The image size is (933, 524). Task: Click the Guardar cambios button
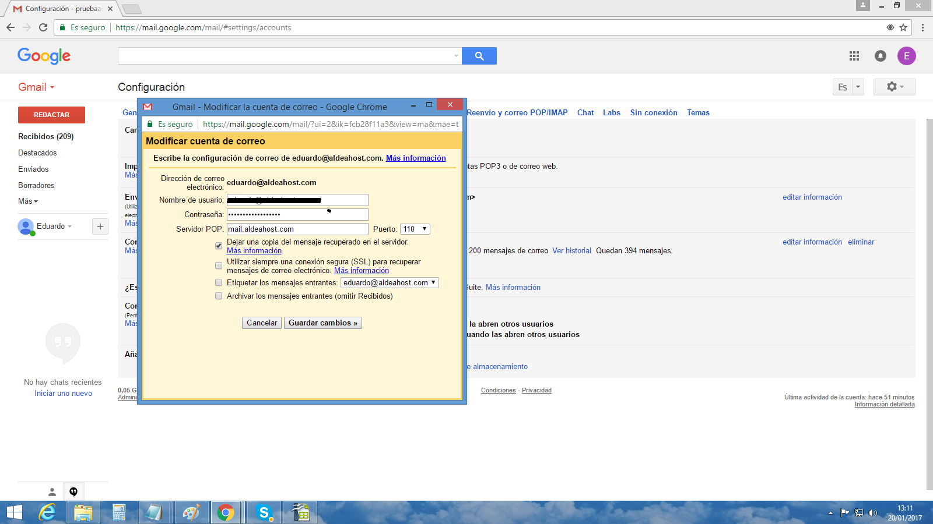pyautogui.click(x=322, y=323)
